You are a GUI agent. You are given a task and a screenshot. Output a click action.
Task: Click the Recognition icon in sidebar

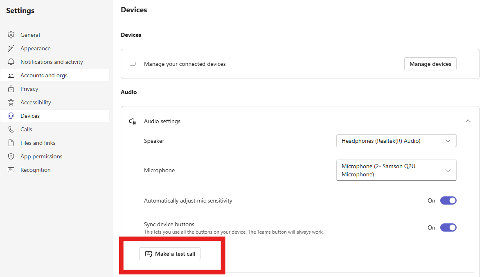click(x=11, y=170)
